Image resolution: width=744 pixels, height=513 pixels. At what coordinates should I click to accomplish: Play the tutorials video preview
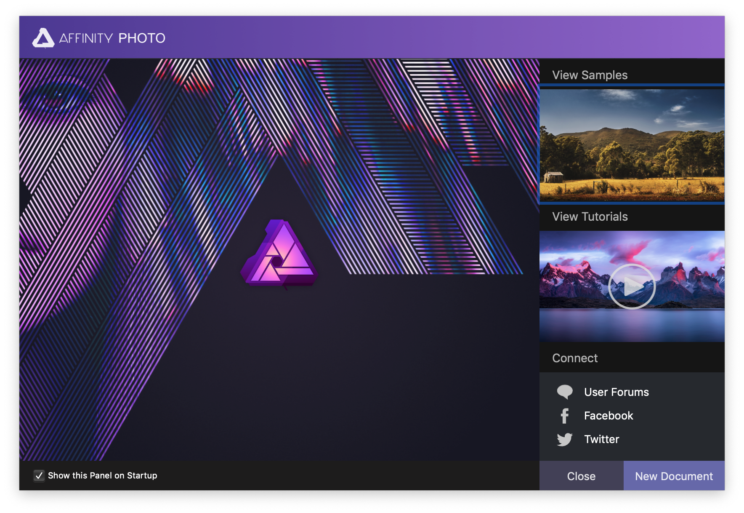[632, 286]
